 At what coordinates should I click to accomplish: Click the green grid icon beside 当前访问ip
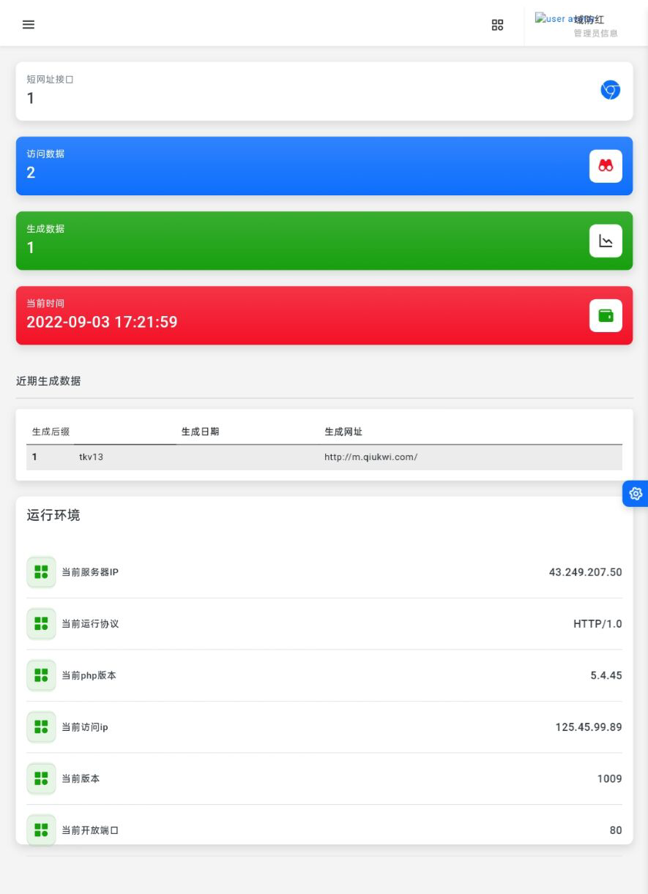click(41, 727)
